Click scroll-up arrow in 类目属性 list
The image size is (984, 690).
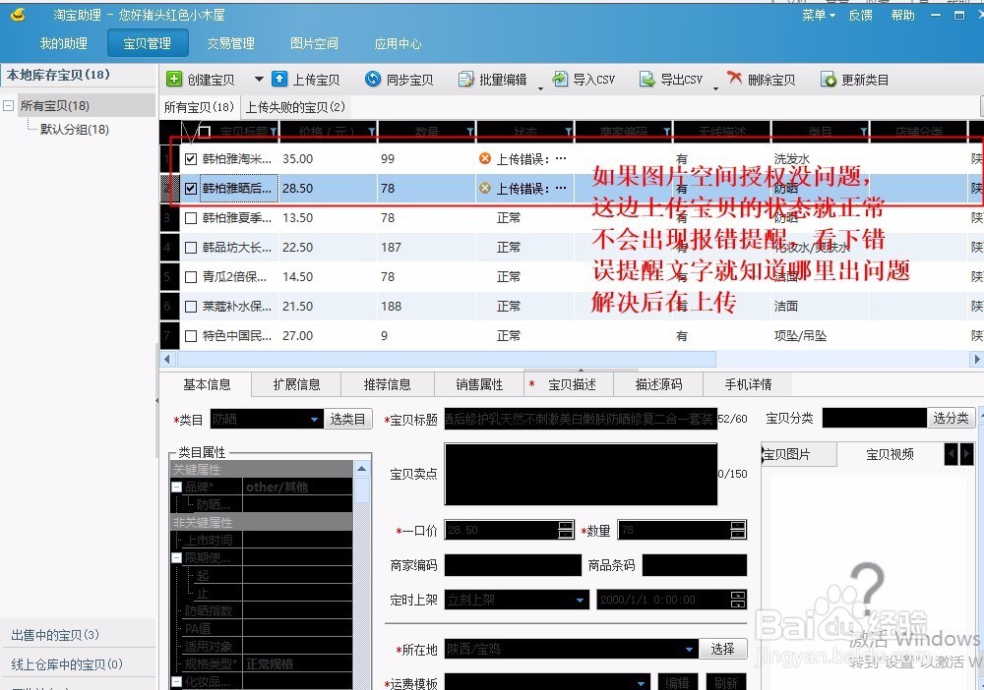click(361, 469)
